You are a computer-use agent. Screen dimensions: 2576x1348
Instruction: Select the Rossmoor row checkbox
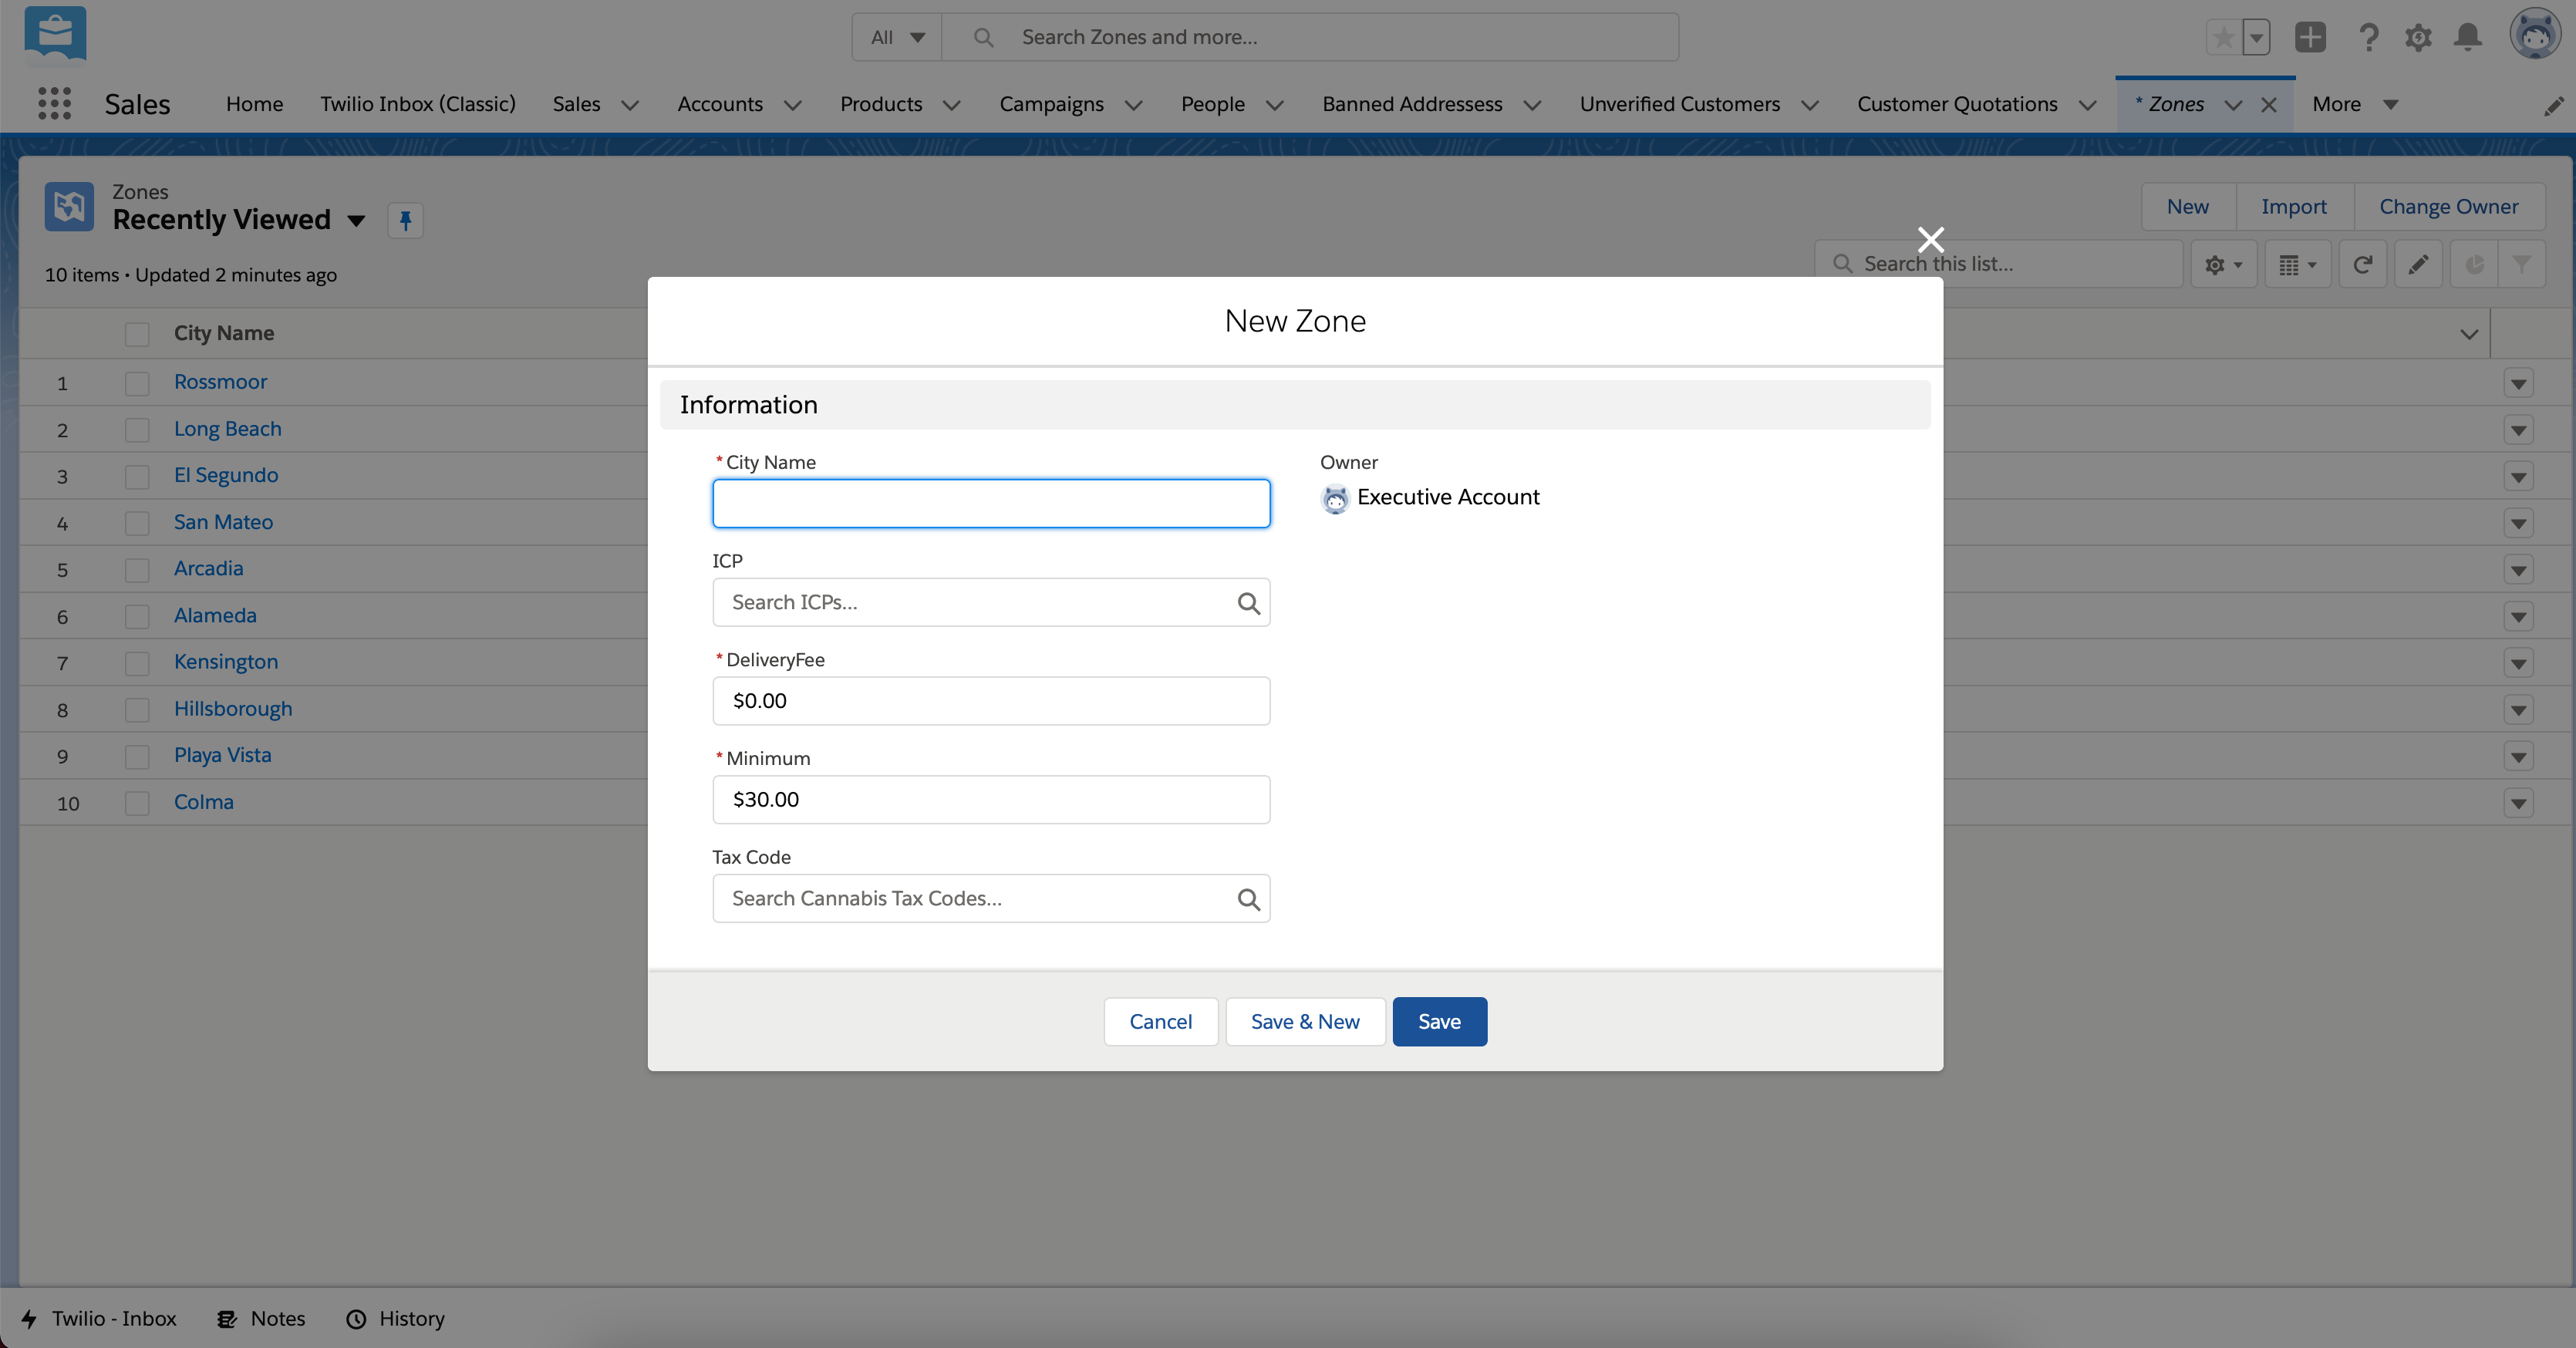(x=137, y=383)
